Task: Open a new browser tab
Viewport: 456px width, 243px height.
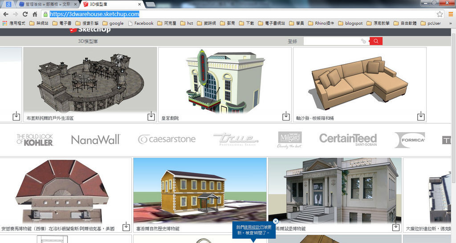Action: click(150, 4)
